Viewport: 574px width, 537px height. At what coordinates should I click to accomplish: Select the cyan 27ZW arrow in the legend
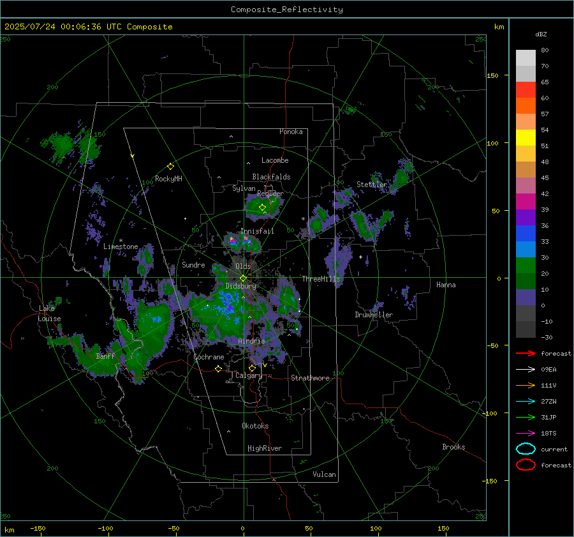526,402
